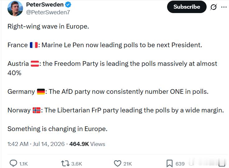Subscribe to PeterSweden

pyautogui.click(x=187, y=7)
